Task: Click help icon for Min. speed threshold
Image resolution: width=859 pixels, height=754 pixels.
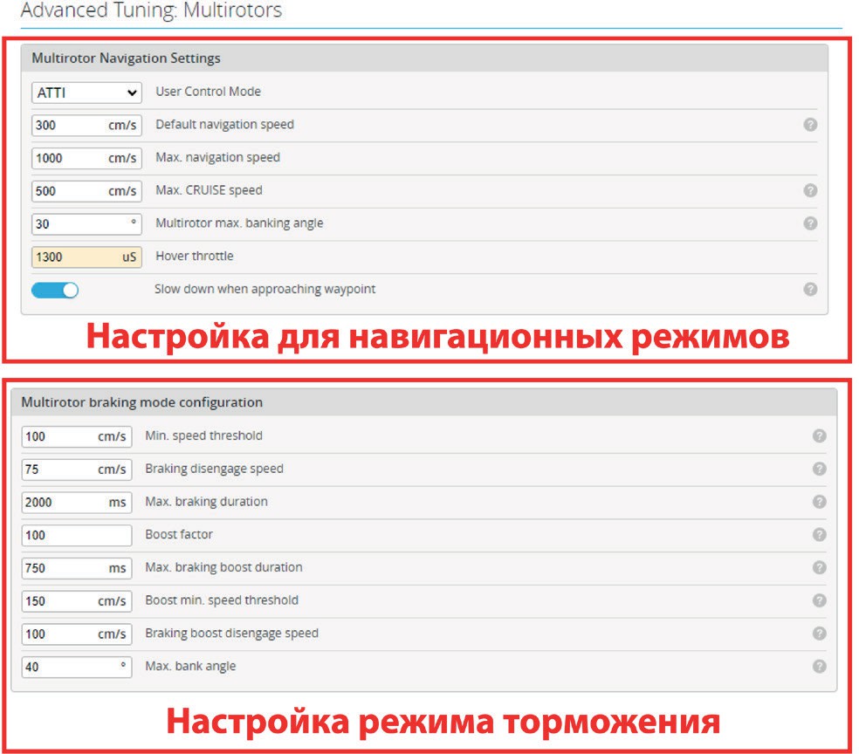Action: (819, 435)
